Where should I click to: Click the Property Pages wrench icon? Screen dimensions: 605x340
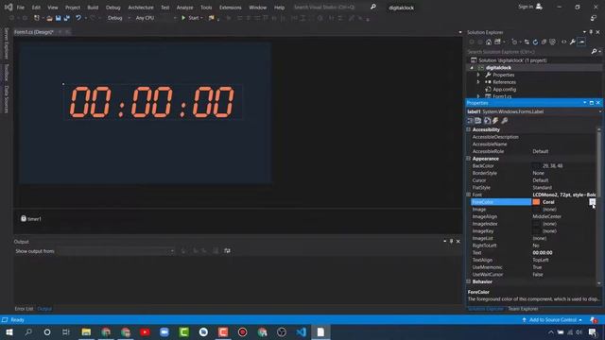tap(504, 121)
